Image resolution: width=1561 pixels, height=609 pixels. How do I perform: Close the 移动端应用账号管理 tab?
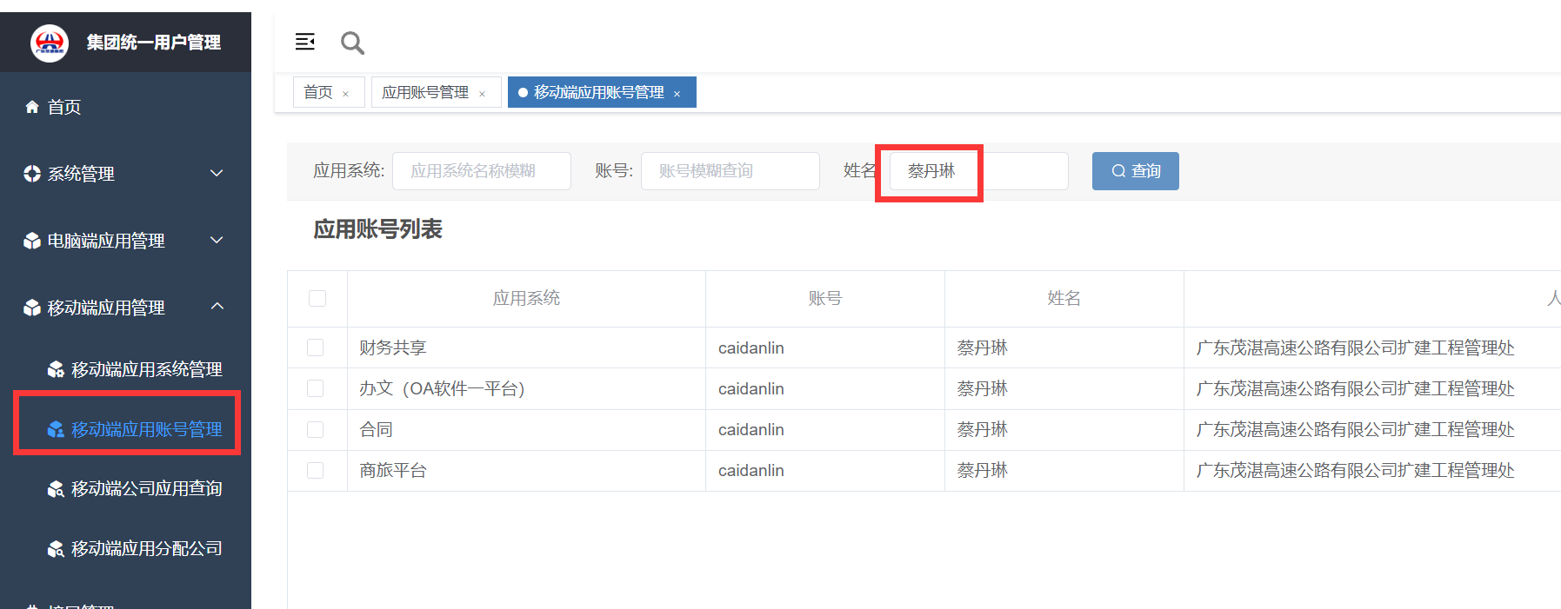point(677,94)
